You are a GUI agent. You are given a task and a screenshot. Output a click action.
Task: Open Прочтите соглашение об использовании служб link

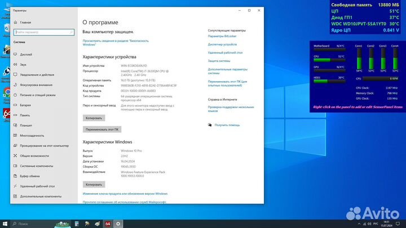124,202
